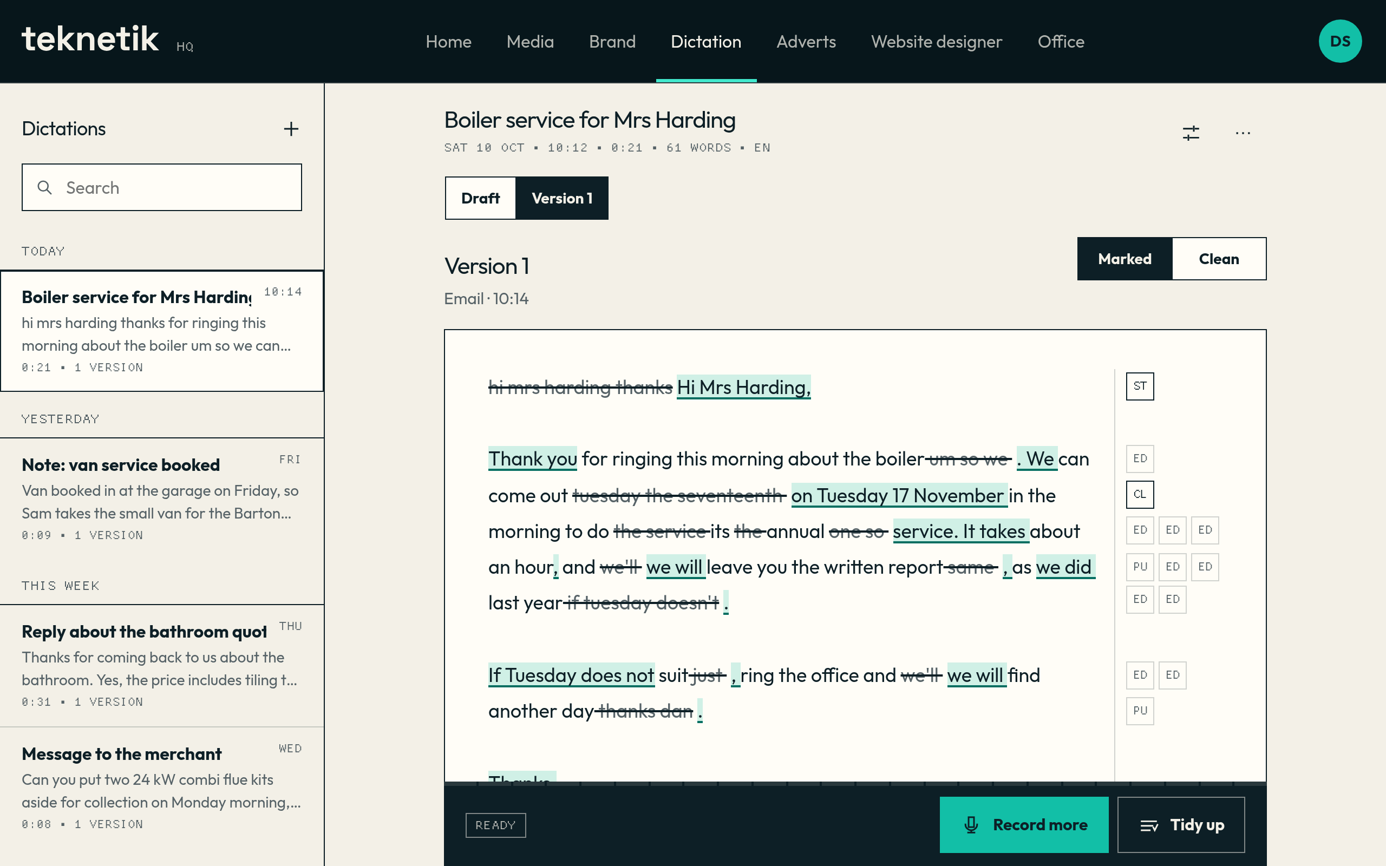Viewport: 1386px width, 866px height.
Task: Click inserted phrase 'on Tuesday 17 November'
Action: pos(899,495)
